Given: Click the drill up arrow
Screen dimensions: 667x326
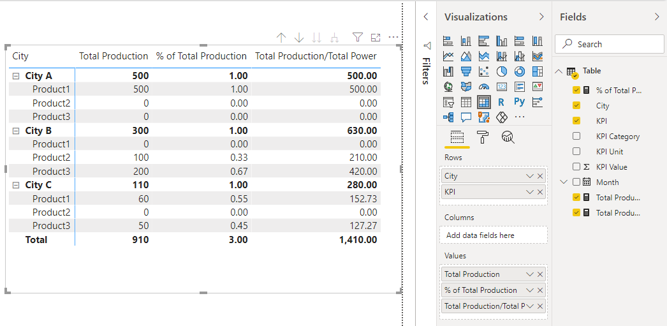Looking at the screenshot, I should click(x=281, y=38).
